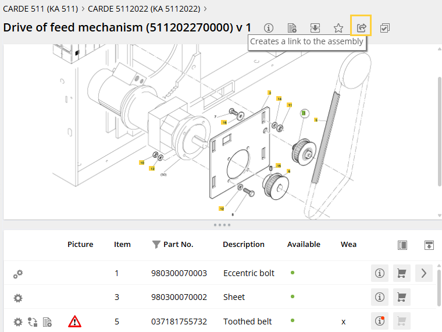
Task: Expand Eccentric bolt row with chevron arrow
Action: pos(423,273)
